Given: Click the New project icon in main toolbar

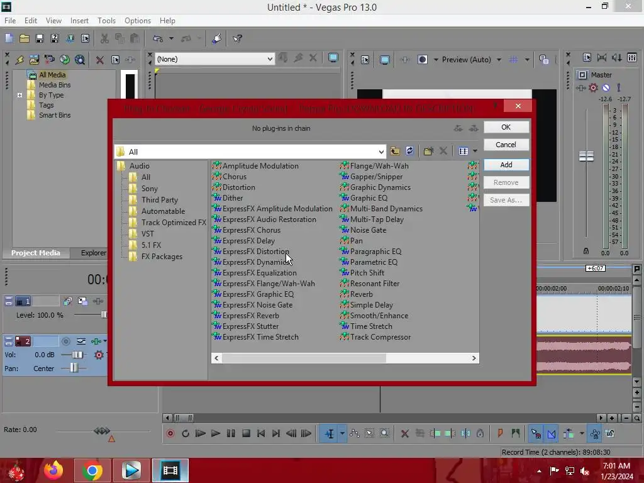Looking at the screenshot, I should (9, 38).
